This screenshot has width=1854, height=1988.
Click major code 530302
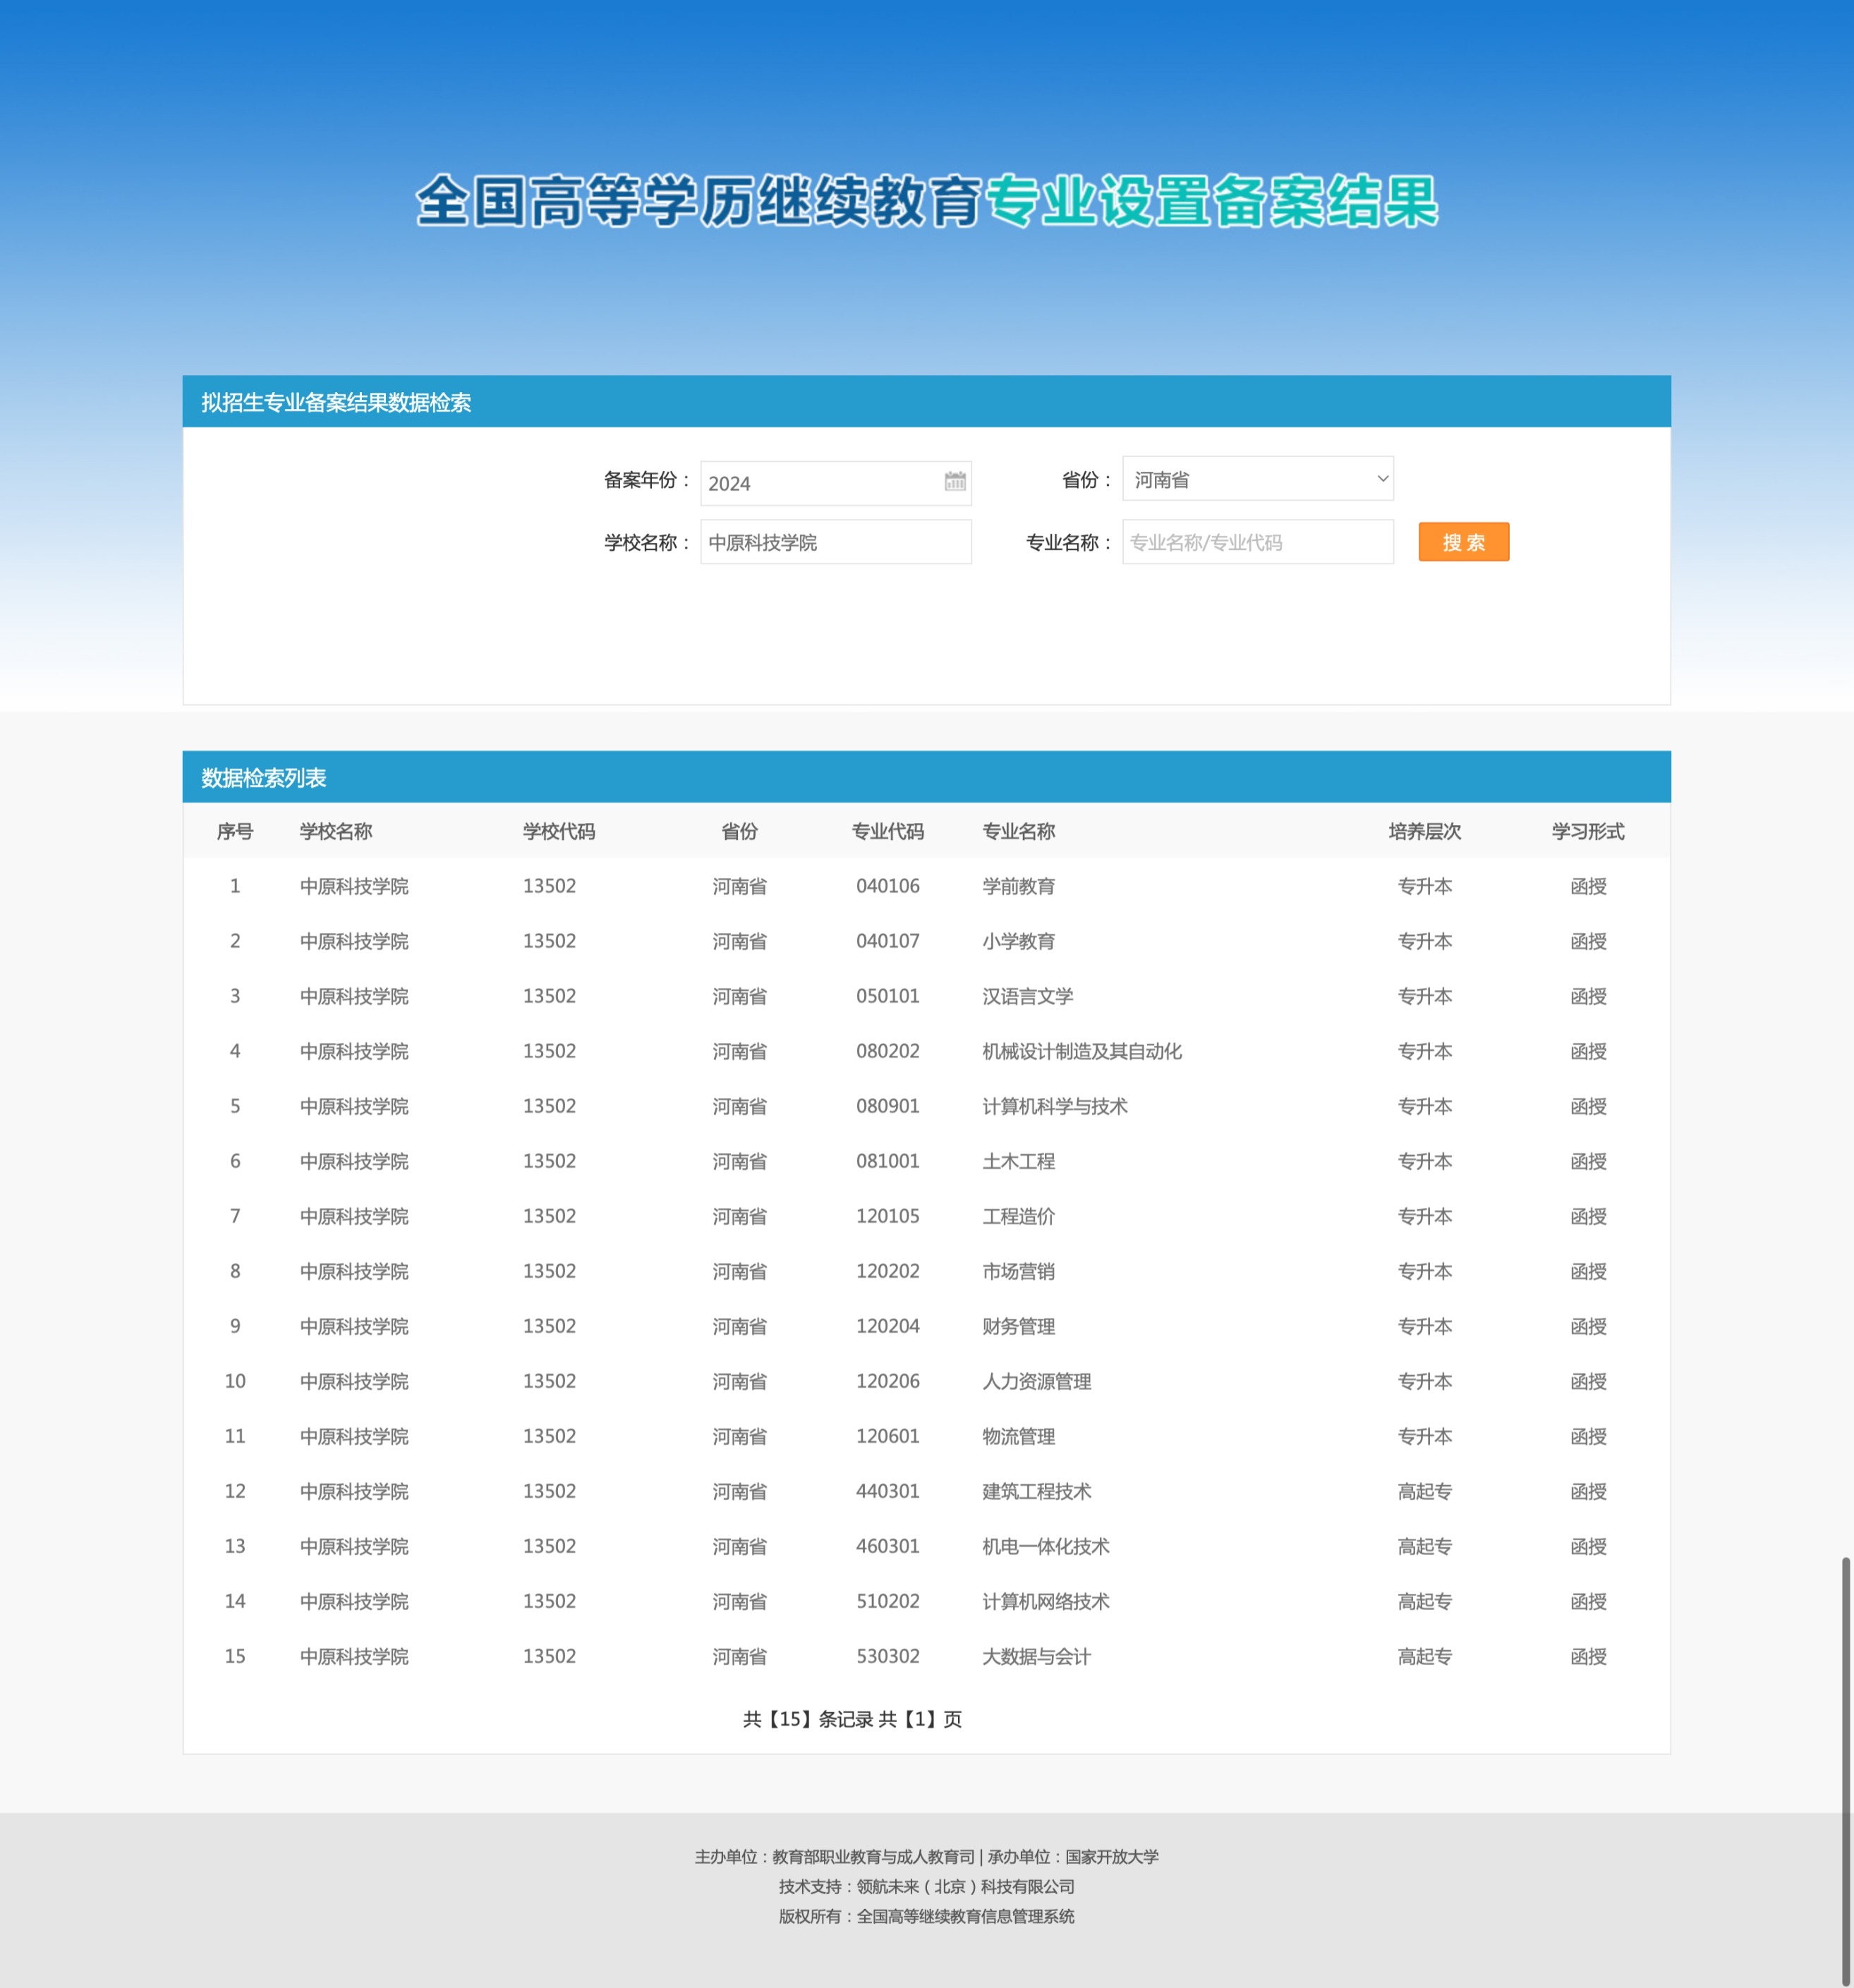click(887, 1656)
